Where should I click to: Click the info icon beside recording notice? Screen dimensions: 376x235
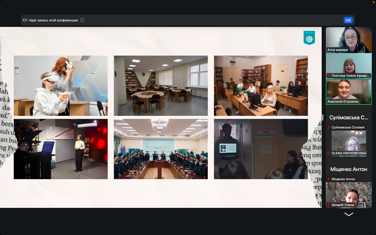point(82,20)
